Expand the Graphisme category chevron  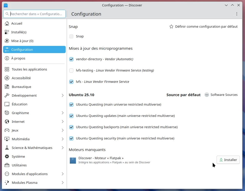click(x=63, y=113)
